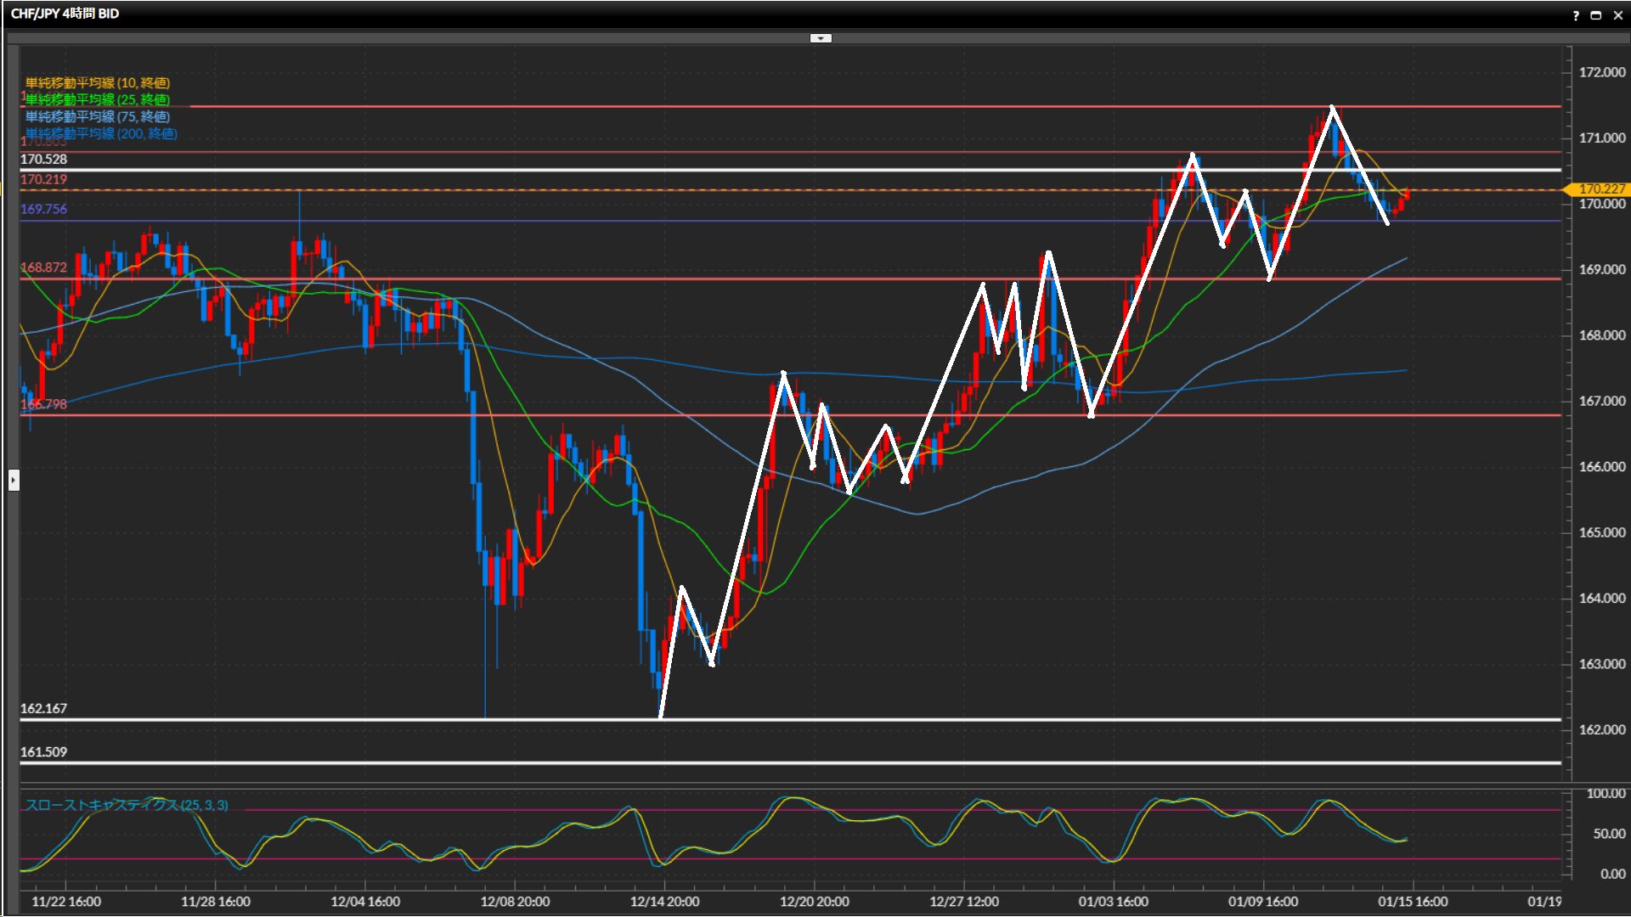Select the 75-period simple moving average label

pos(98,116)
